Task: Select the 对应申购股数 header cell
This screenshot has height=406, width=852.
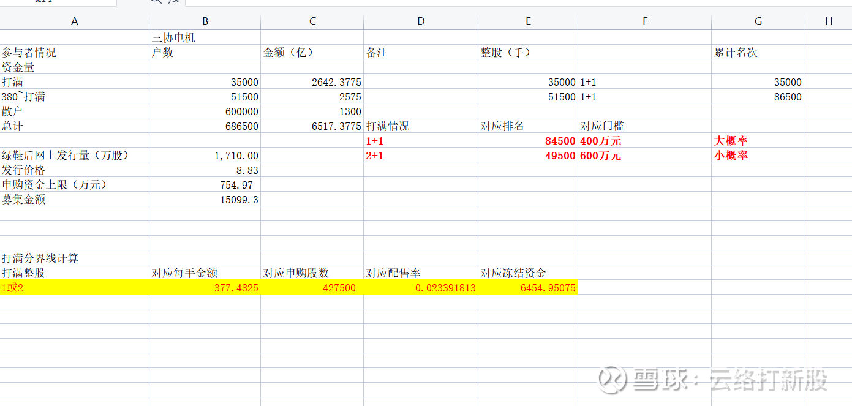Action: [312, 273]
